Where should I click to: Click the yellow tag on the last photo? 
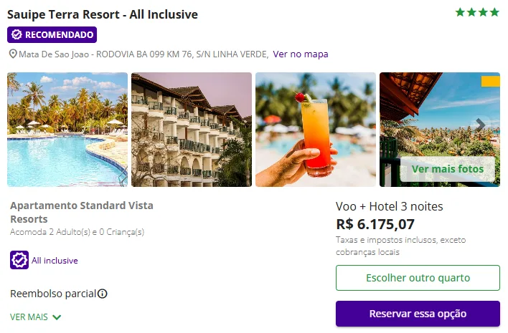(x=490, y=81)
